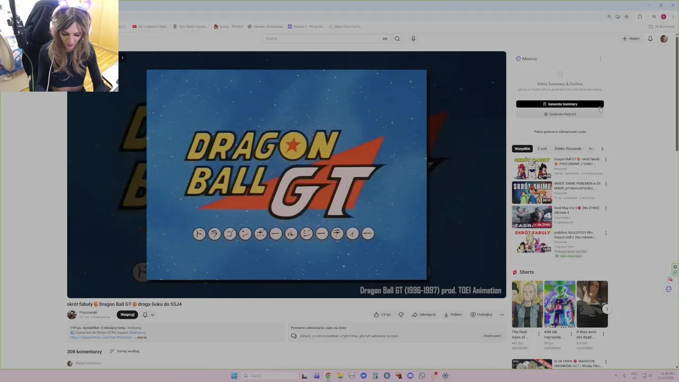
Task: Dislike the video with thumbs down
Action: (x=401, y=315)
